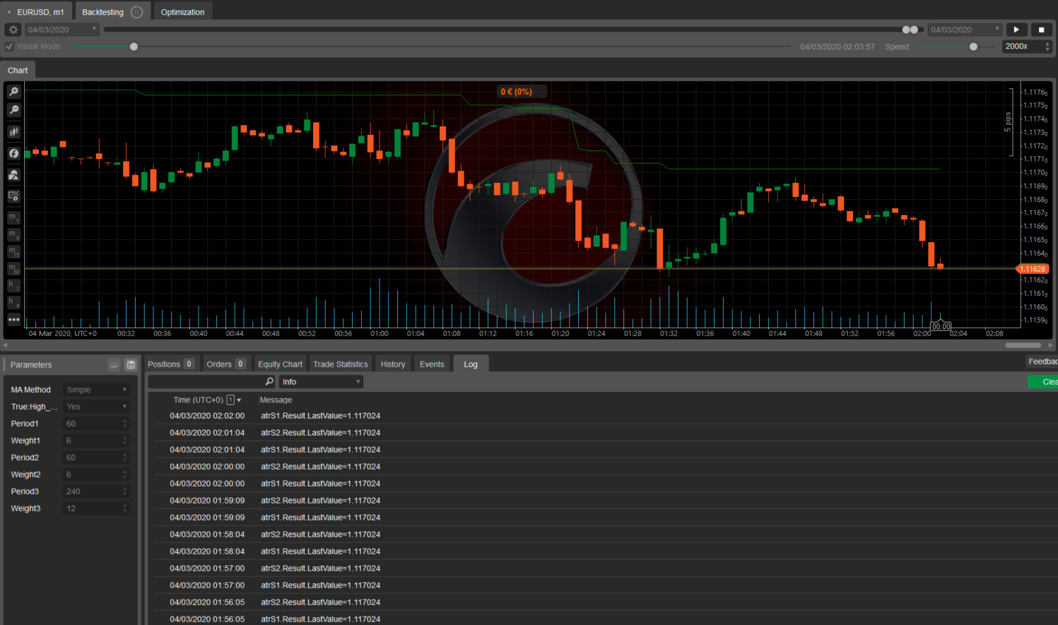Change chart type with candlestick icon
This screenshot has height=625, width=1058.
(13, 132)
